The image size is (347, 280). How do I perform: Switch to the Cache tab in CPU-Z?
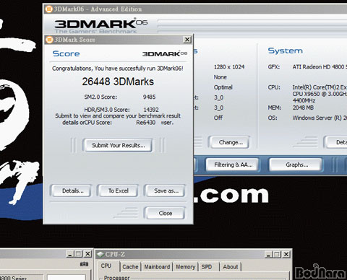click(130, 267)
